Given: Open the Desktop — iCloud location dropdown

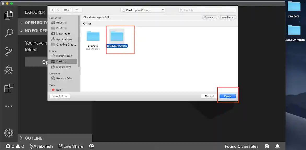Looking at the screenshot, I should [143, 10].
